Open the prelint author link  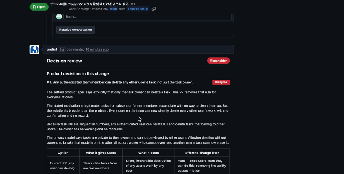[52, 49]
